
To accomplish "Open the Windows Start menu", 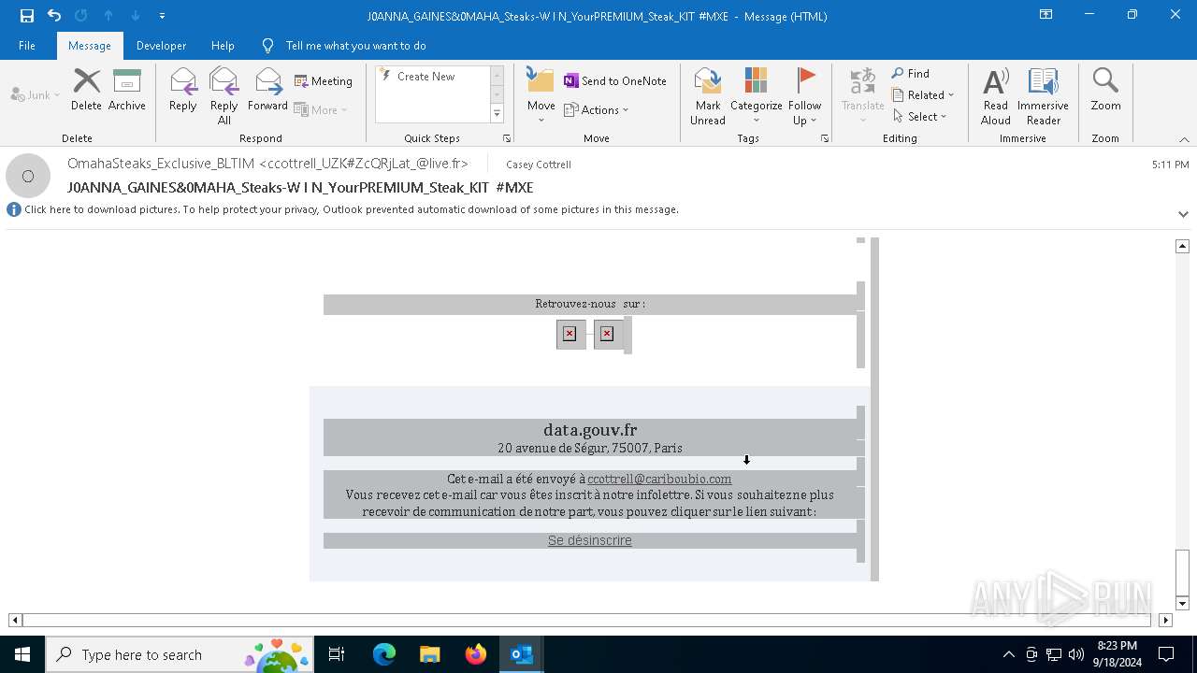I will click(x=22, y=654).
